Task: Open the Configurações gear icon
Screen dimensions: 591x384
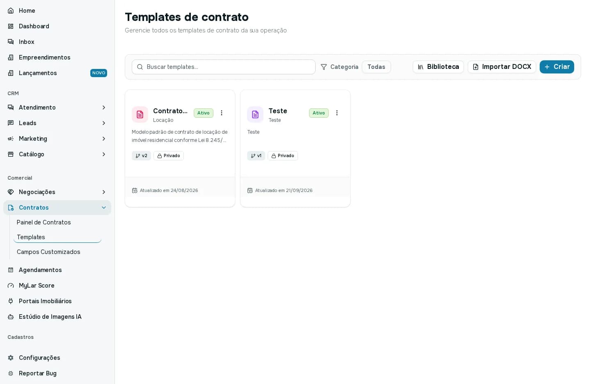Action: (11, 358)
